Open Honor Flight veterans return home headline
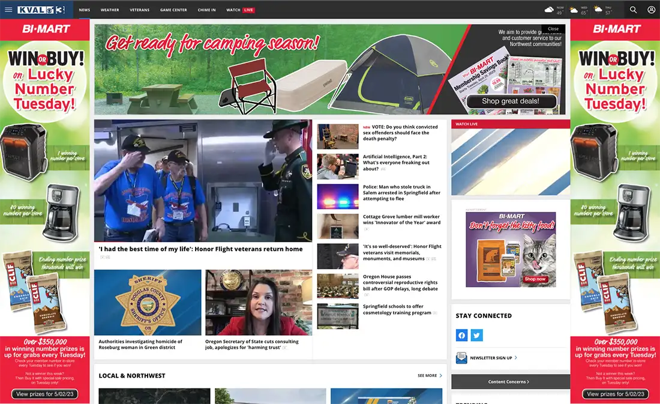The image size is (660, 404). [x=201, y=249]
